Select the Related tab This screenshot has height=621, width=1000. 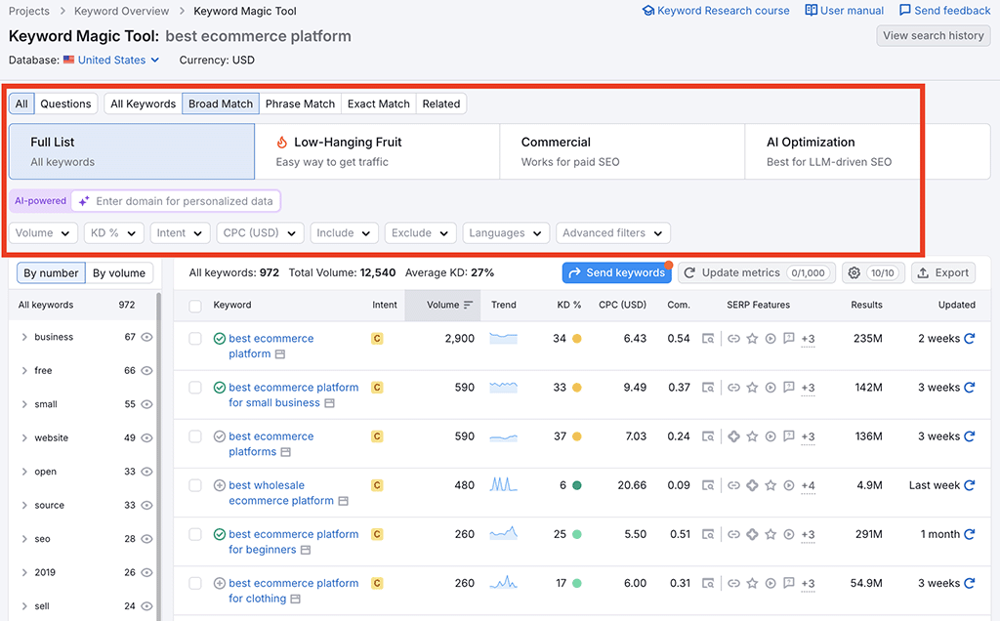click(440, 103)
